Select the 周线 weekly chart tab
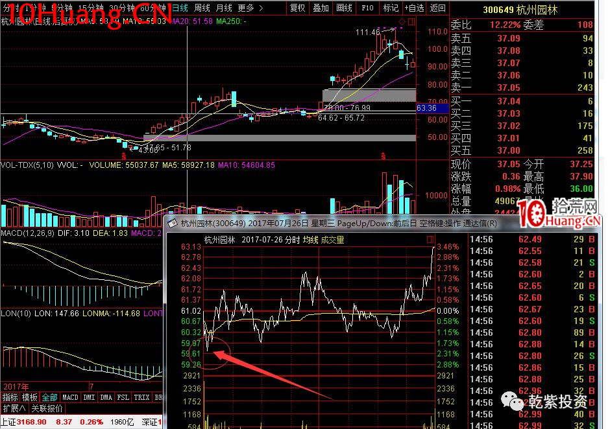 [x=202, y=8]
